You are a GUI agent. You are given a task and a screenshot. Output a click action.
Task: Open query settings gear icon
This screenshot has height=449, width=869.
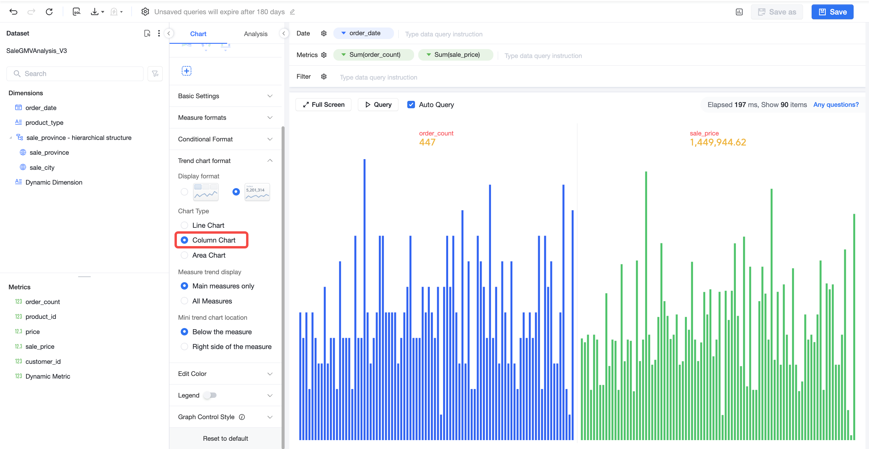coord(145,12)
